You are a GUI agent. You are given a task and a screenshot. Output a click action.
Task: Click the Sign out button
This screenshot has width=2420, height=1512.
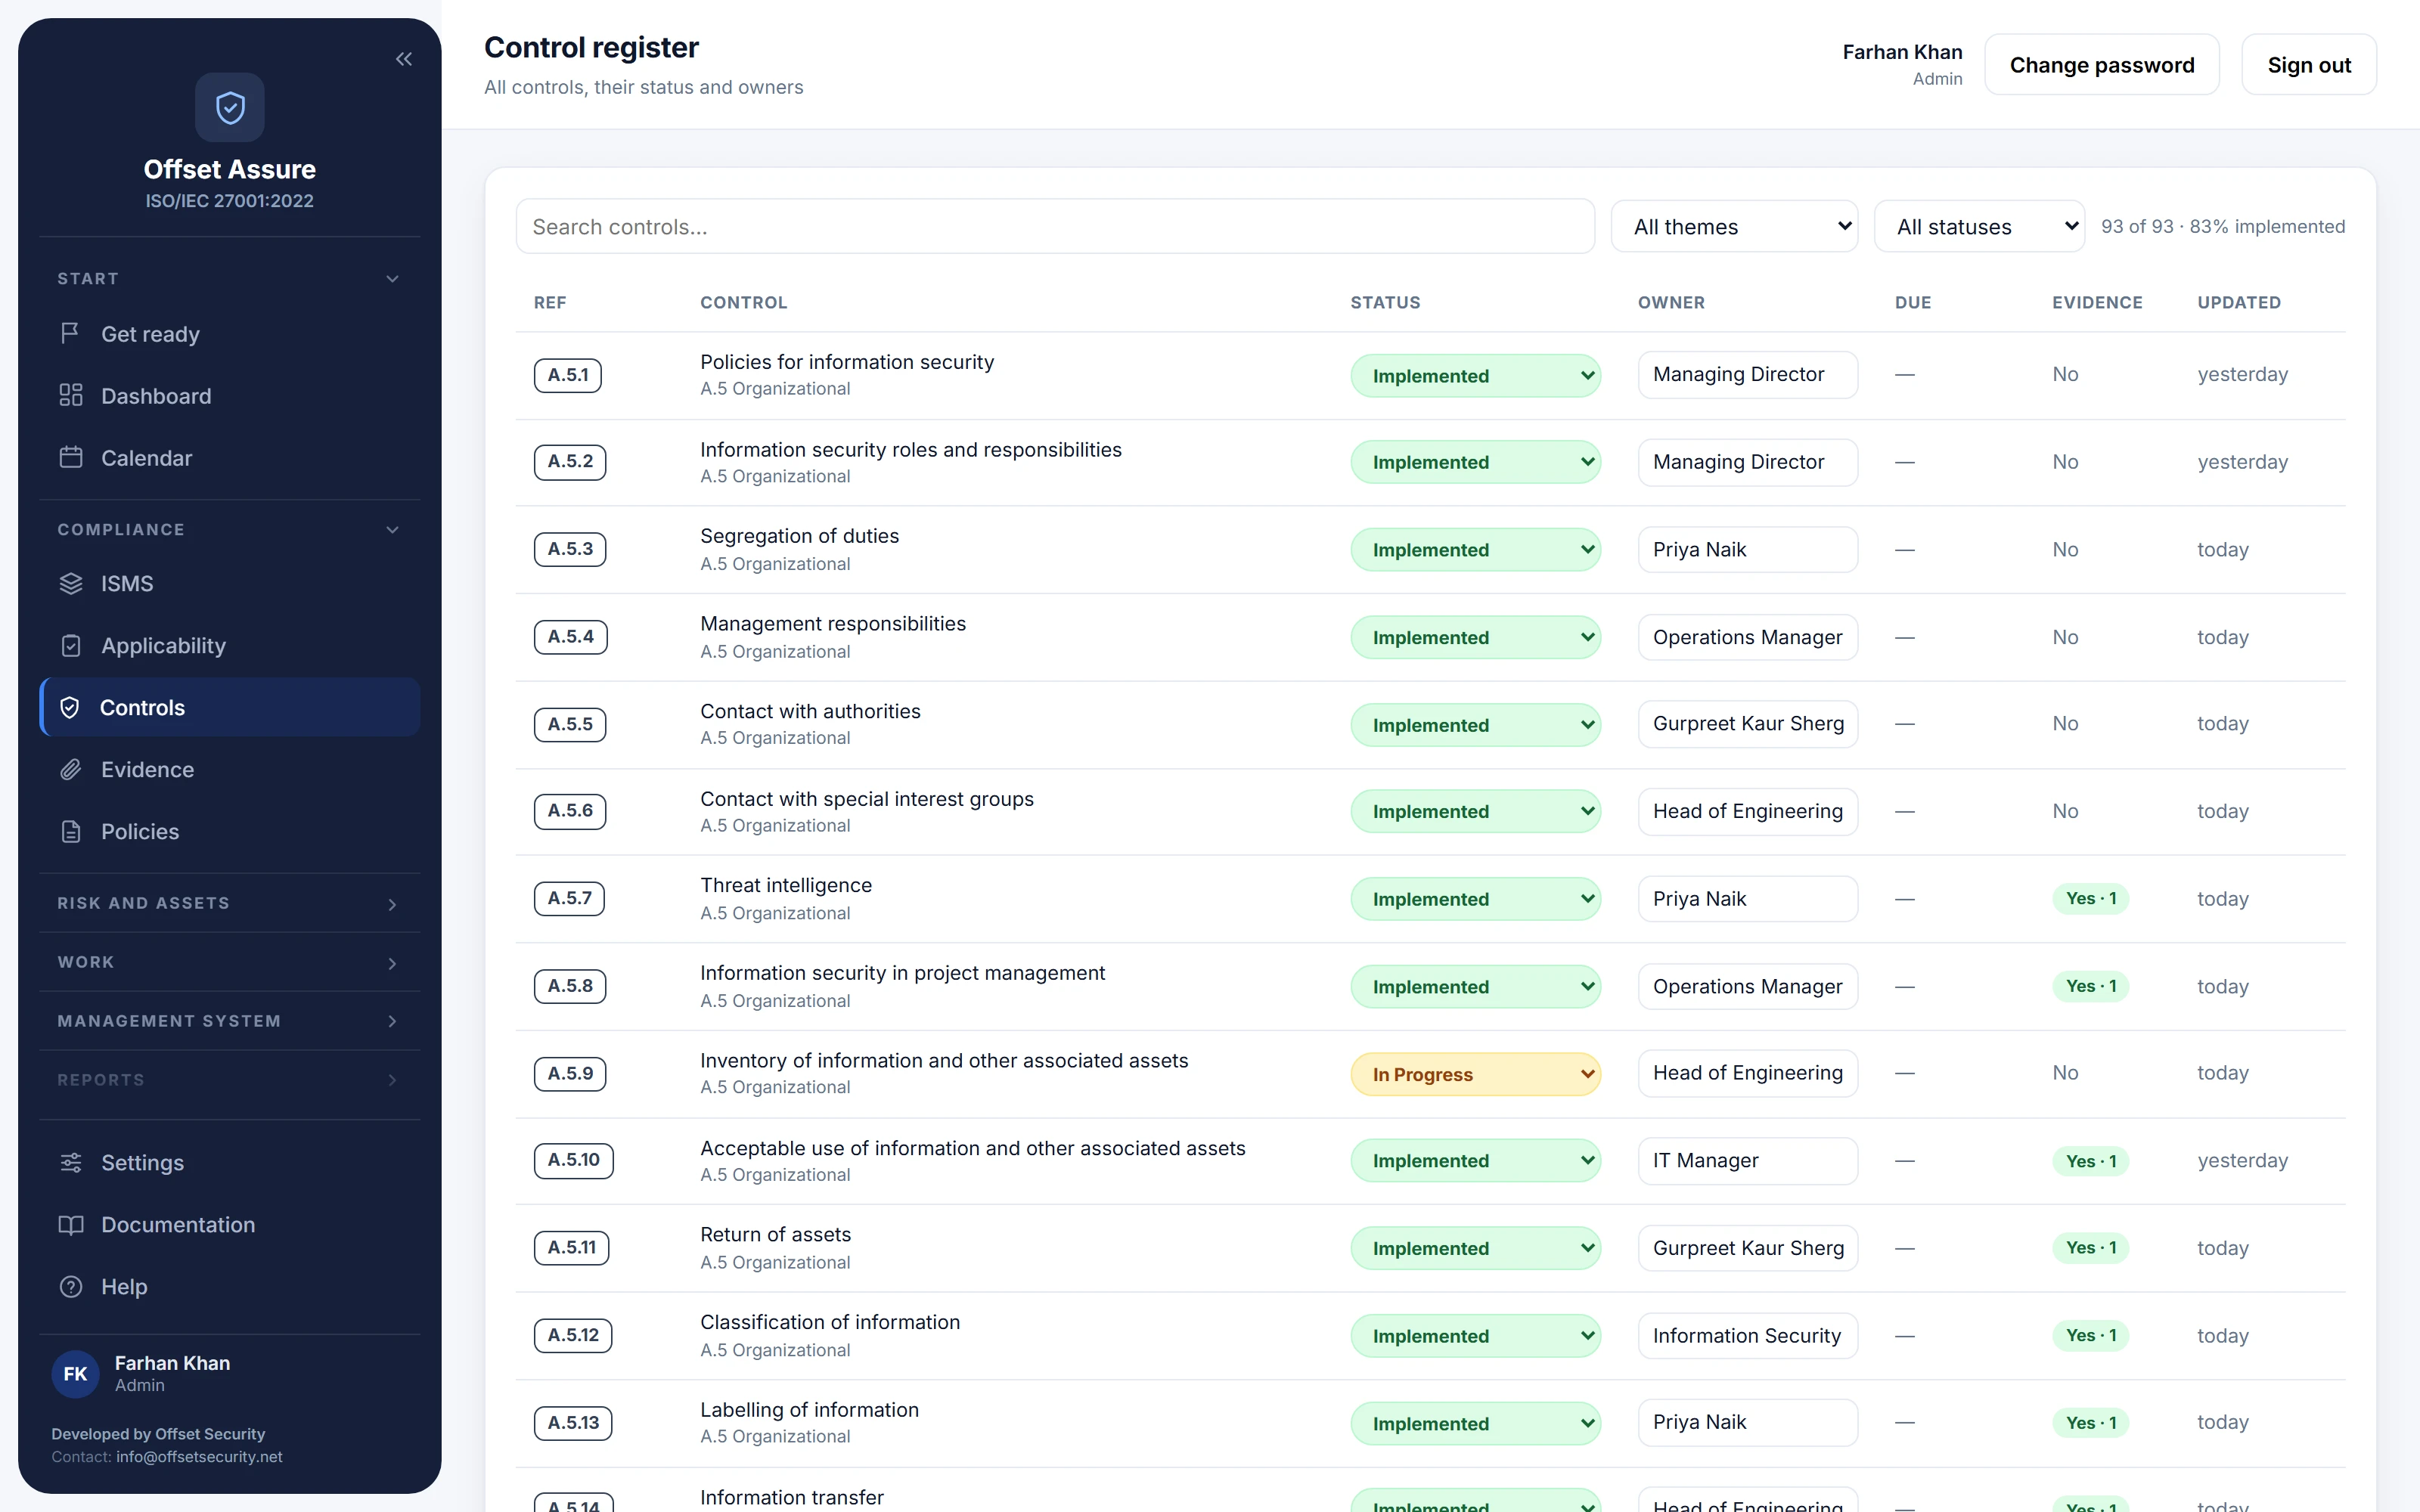2309,65
